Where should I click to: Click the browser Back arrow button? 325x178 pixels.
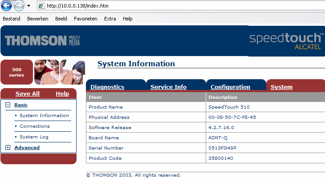6,5
